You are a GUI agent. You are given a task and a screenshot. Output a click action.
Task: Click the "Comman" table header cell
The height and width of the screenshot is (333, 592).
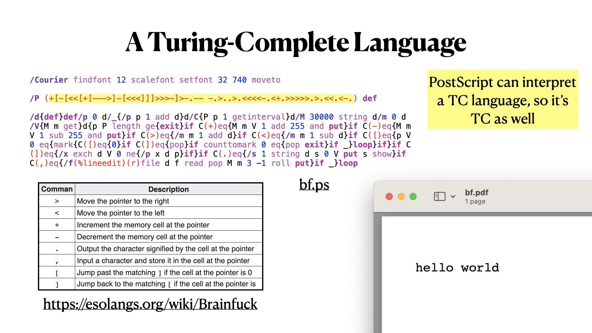coord(57,189)
